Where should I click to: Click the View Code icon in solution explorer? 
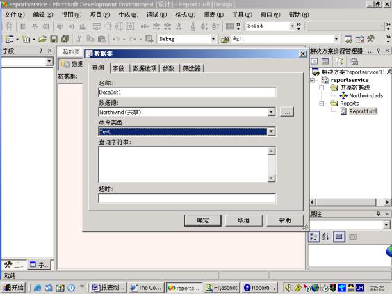click(x=314, y=61)
